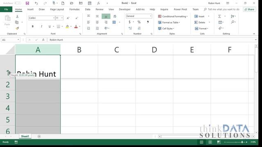Increase decimal places
The width and height of the screenshot is (262, 147).
[x=130, y=28]
